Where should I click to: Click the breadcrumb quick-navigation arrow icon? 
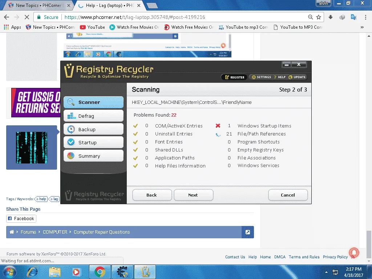[248, 232]
